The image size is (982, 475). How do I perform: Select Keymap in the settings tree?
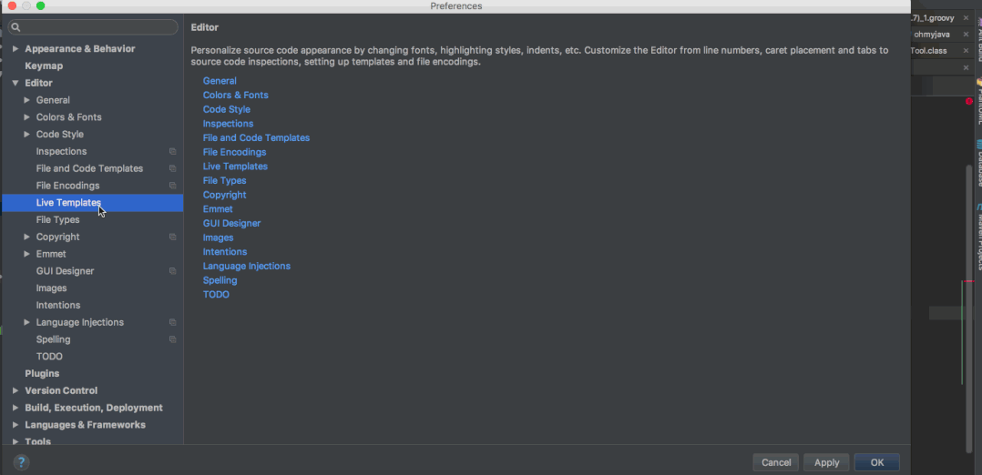44,66
